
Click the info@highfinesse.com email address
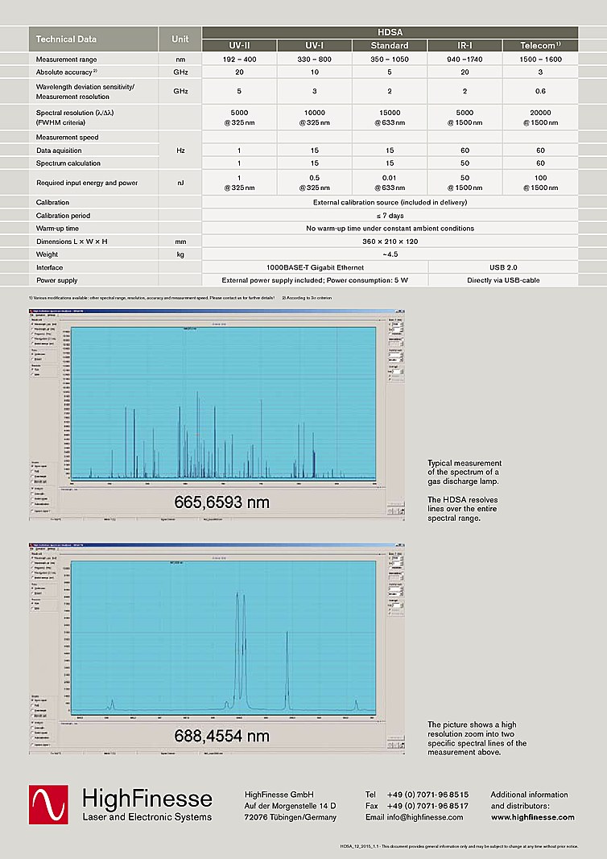pyautogui.click(x=425, y=817)
